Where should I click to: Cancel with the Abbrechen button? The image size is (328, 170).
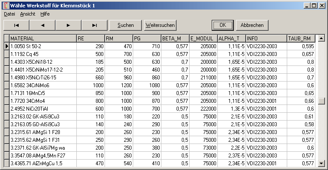(252, 25)
